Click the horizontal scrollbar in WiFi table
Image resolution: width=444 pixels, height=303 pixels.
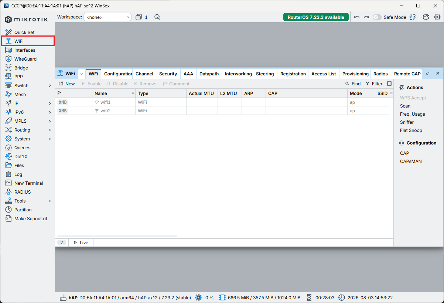tap(117, 236)
